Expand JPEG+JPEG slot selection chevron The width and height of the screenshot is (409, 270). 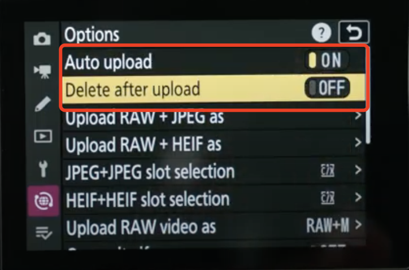[x=358, y=170]
